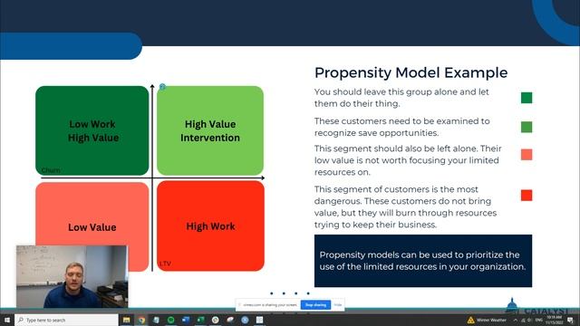Viewport: 580px width, 326px height.
Task: Open the taskbar clock and date
Action: click(x=554, y=320)
